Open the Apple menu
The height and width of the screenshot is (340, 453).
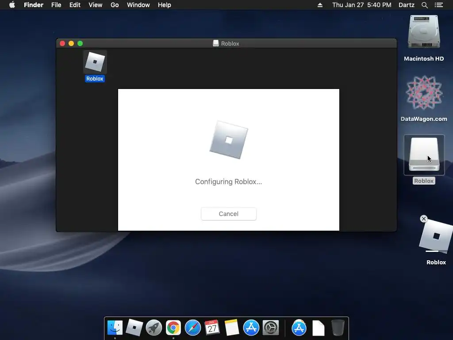click(12, 5)
